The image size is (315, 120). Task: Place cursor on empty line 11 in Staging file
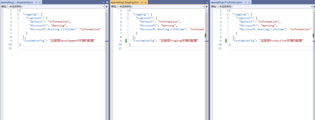167,49
